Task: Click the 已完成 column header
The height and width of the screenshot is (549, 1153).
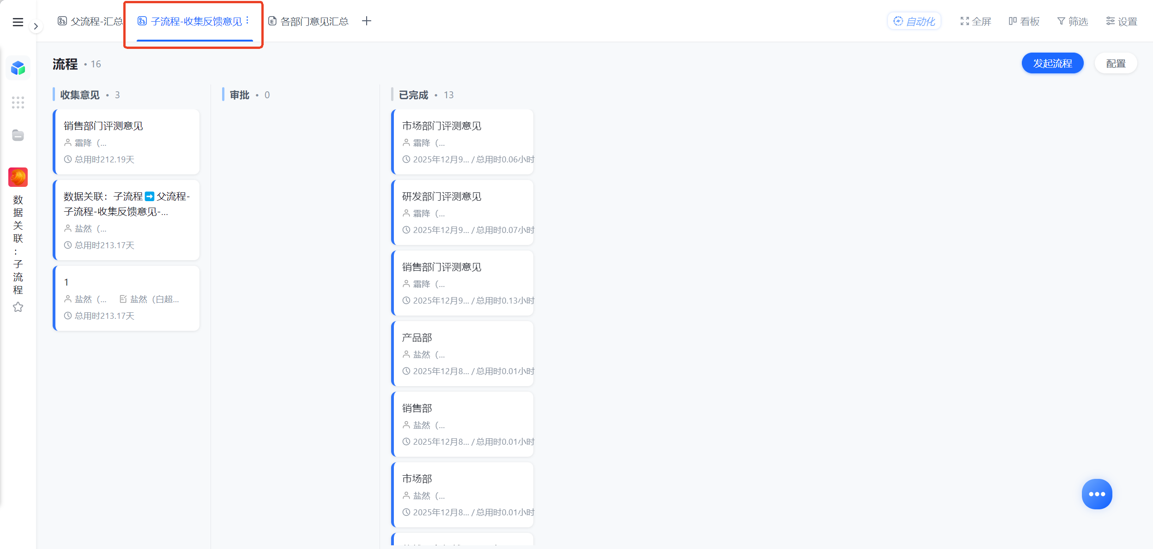Action: [413, 95]
